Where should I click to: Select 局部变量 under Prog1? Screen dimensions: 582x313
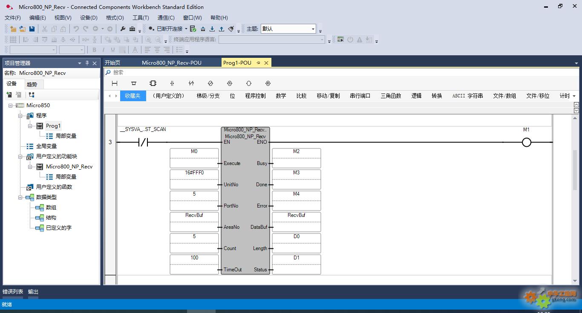(66, 136)
